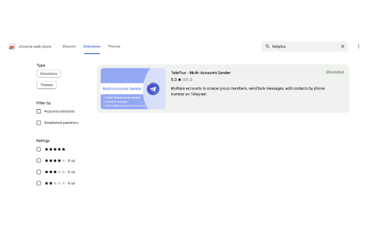Image resolution: width=366 pixels, height=244 pixels.
Task: Click the Type heading
Action: [41, 65]
